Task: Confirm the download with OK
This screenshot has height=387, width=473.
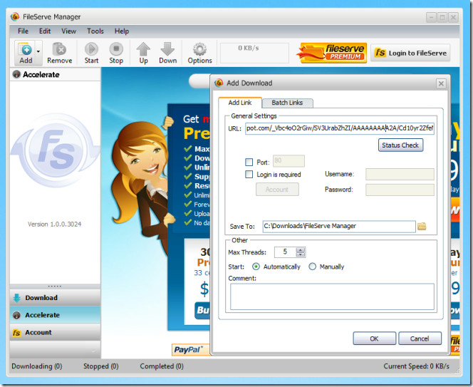Action: (375, 339)
